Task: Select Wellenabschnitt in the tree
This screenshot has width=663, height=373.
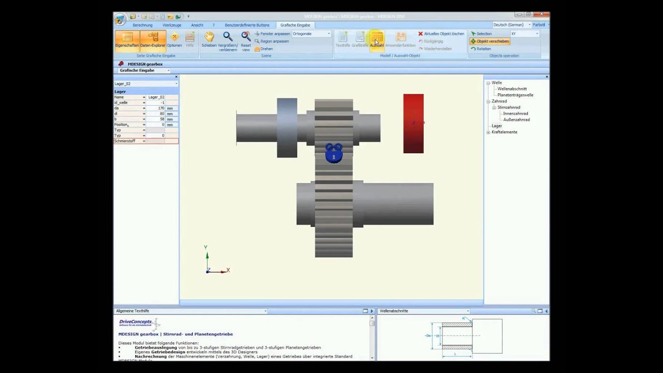Action: [512, 89]
